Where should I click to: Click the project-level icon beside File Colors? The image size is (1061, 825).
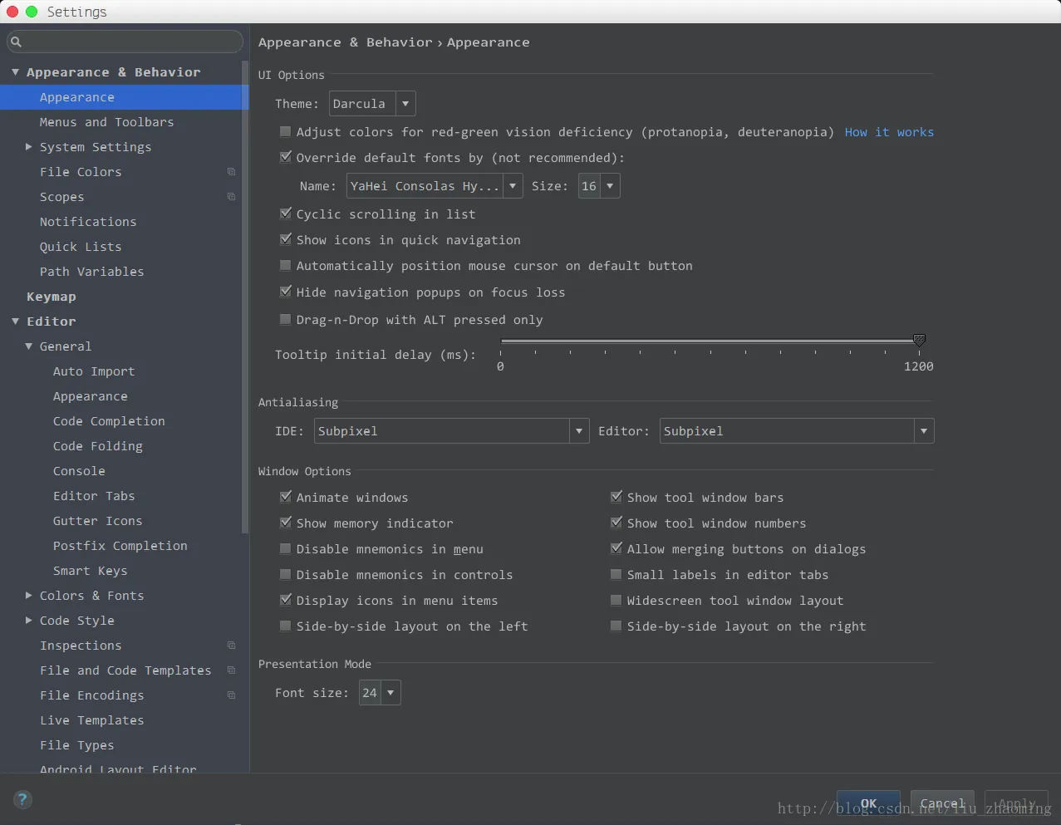coord(231,172)
